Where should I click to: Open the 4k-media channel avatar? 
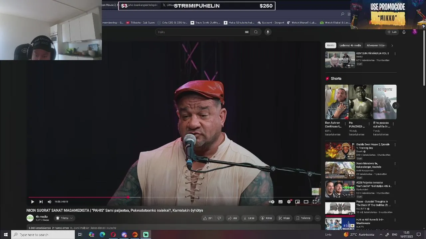coord(30,218)
